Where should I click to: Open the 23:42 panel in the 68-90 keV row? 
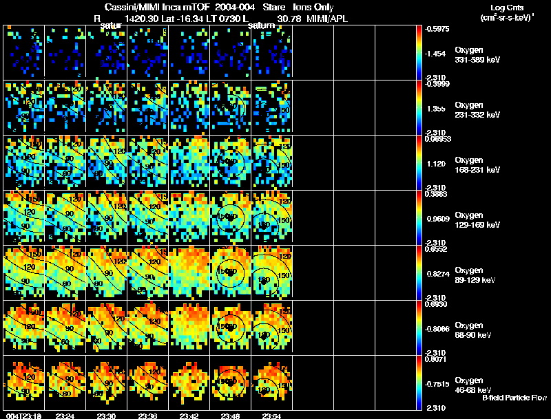(189, 328)
